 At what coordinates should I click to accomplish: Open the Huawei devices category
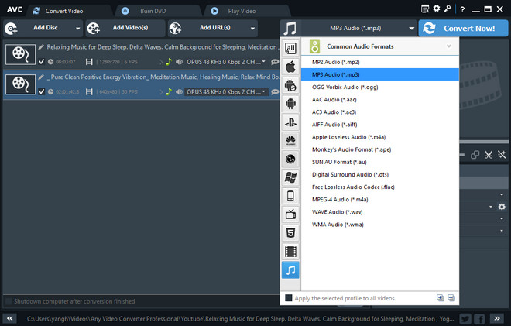click(x=290, y=140)
